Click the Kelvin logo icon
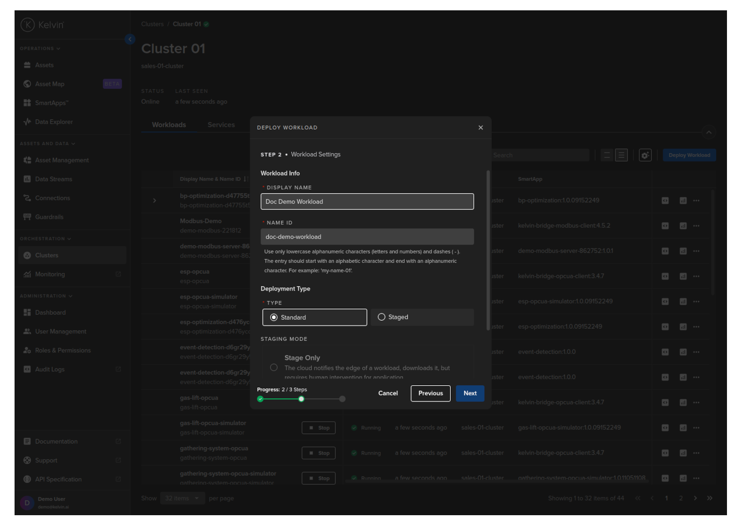 tap(28, 25)
